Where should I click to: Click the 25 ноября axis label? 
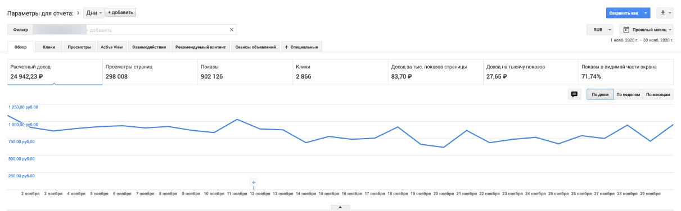coord(559,194)
